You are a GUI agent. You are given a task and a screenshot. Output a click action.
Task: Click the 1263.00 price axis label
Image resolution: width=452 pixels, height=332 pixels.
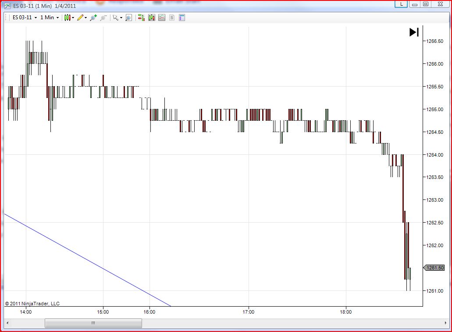pyautogui.click(x=435, y=200)
